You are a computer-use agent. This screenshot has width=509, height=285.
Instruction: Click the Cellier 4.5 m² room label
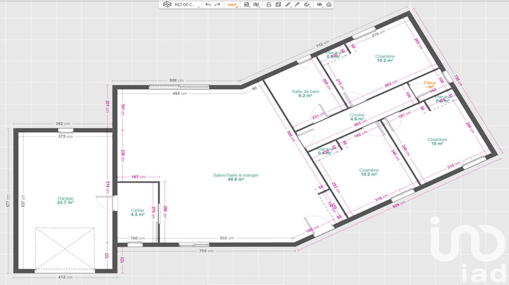[x=138, y=212]
